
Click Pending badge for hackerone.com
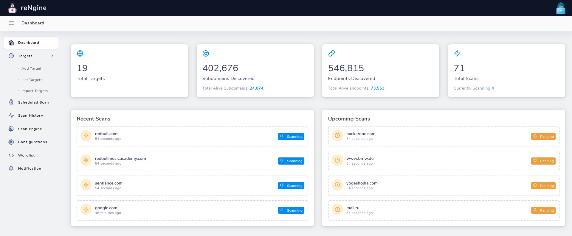(543, 136)
